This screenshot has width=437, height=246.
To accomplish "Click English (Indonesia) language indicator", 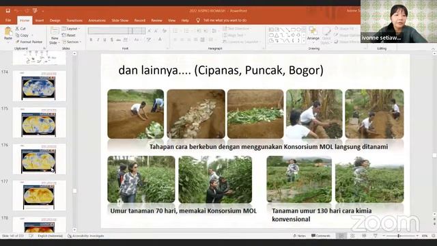I will pyautogui.click(x=50, y=236).
